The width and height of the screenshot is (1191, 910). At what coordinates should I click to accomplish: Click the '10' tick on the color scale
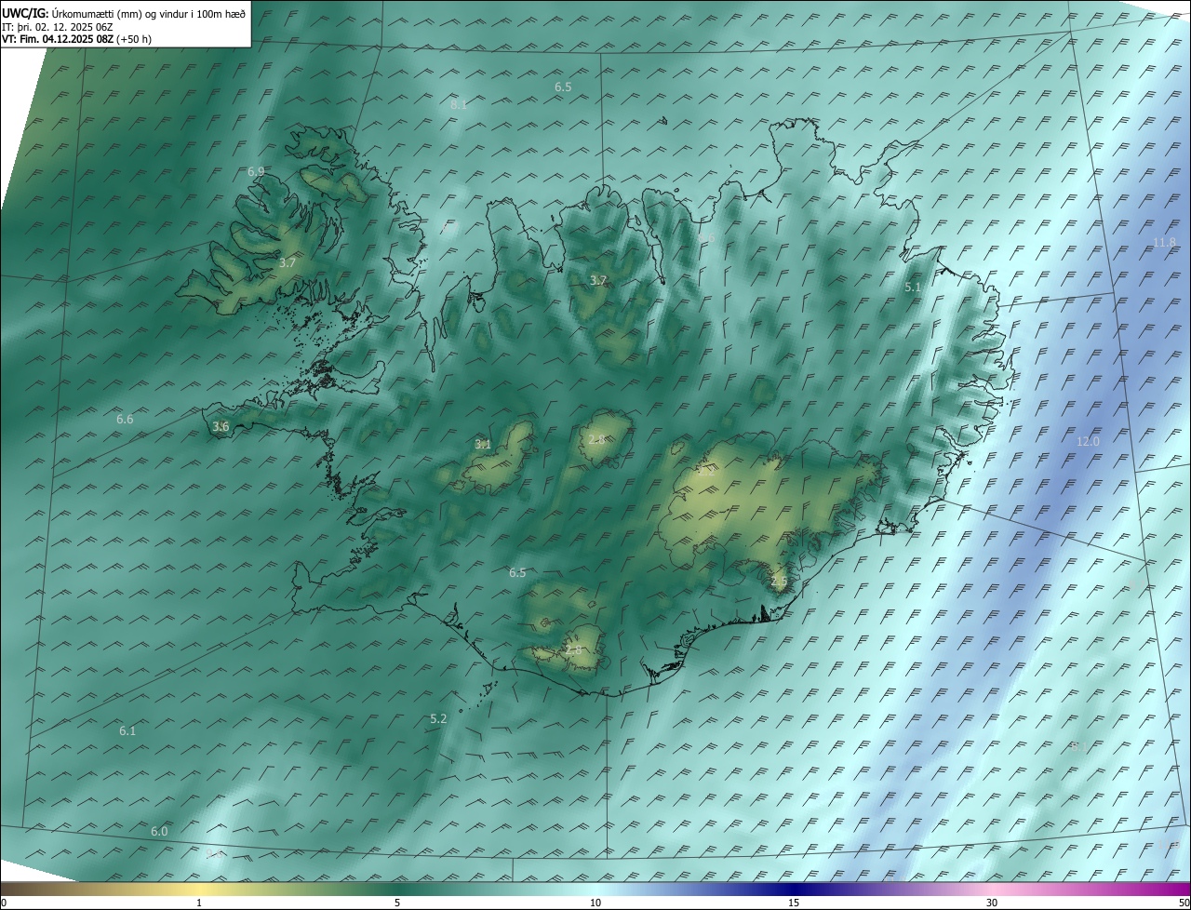595,903
